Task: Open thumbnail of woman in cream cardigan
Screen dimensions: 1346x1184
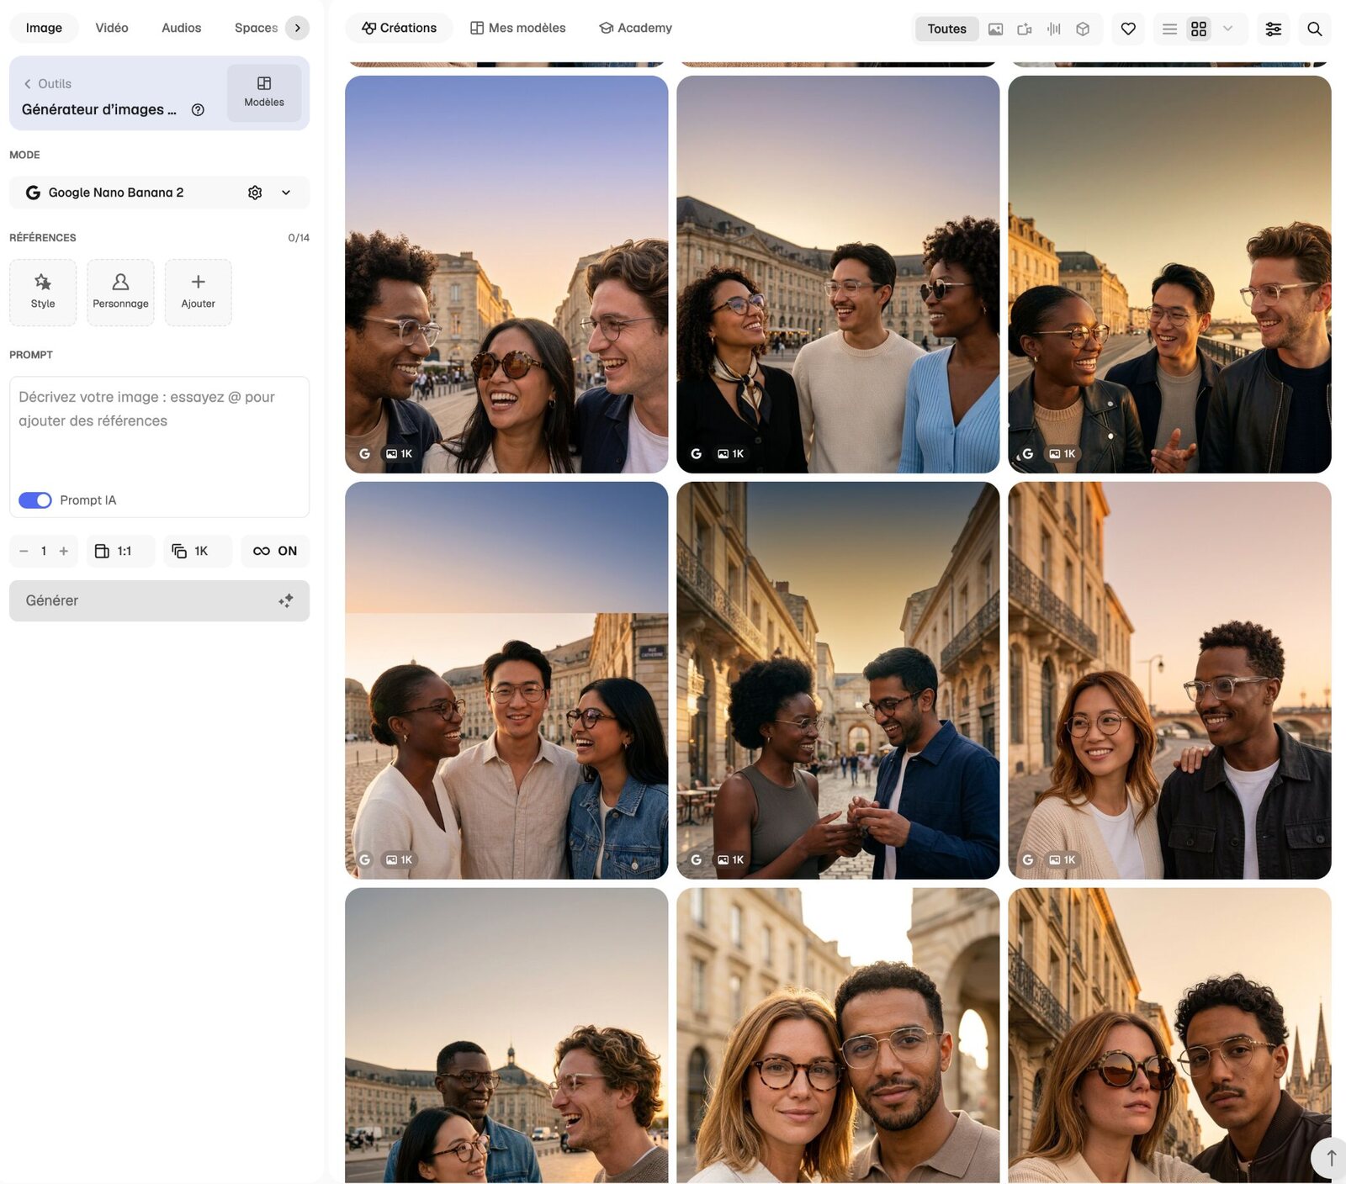Action: point(1169,680)
